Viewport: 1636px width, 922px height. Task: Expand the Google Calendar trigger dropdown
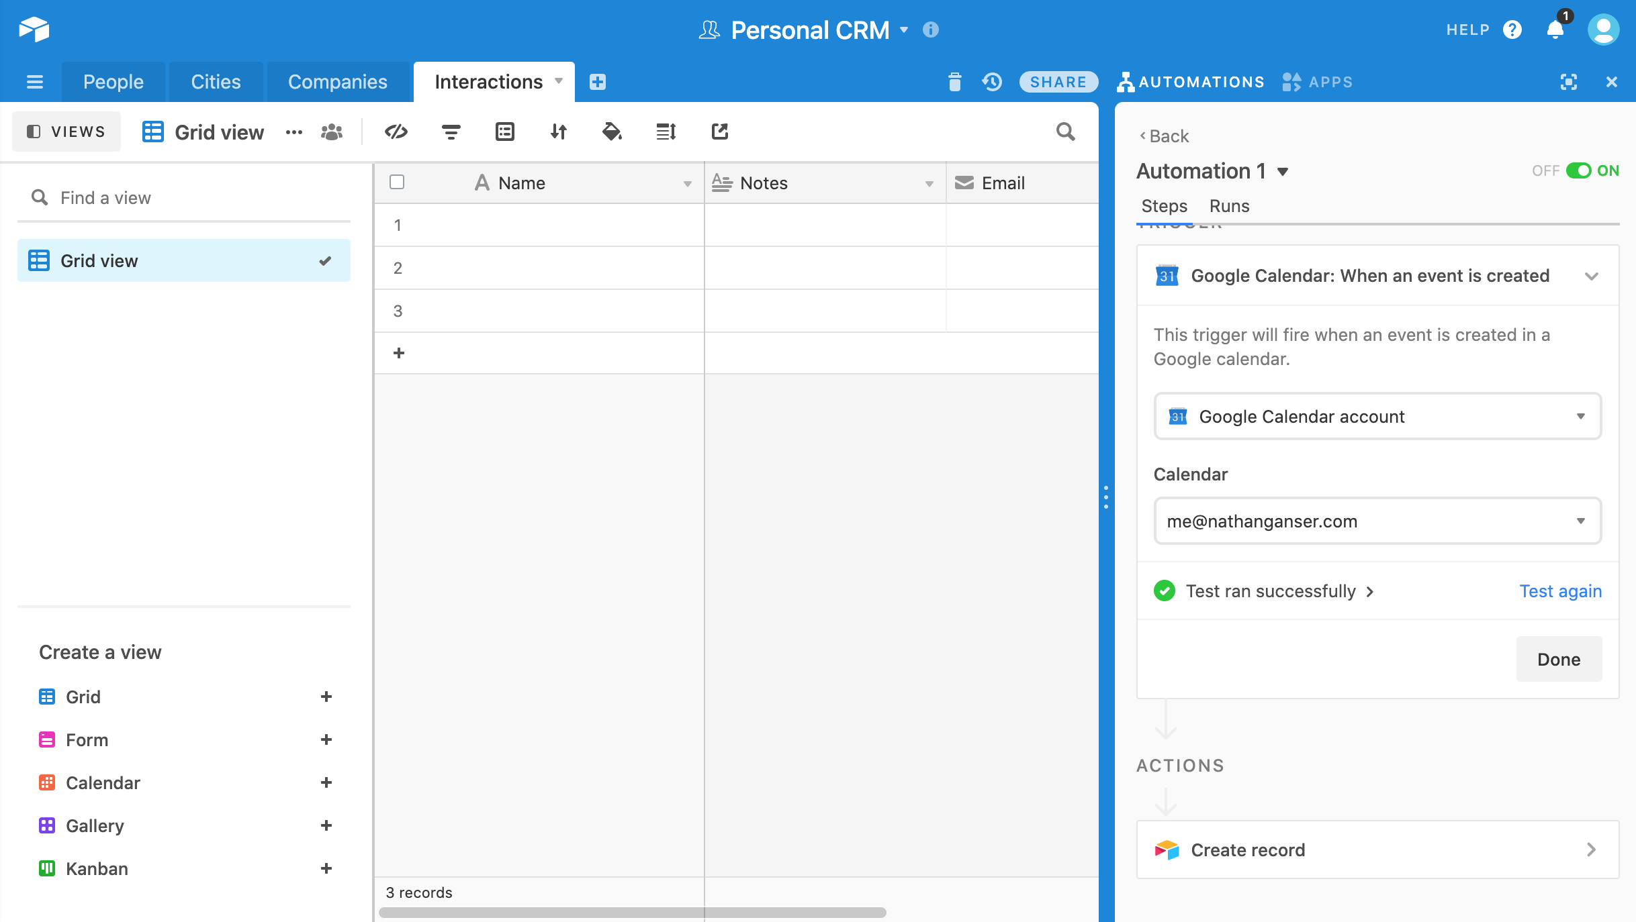click(x=1592, y=275)
